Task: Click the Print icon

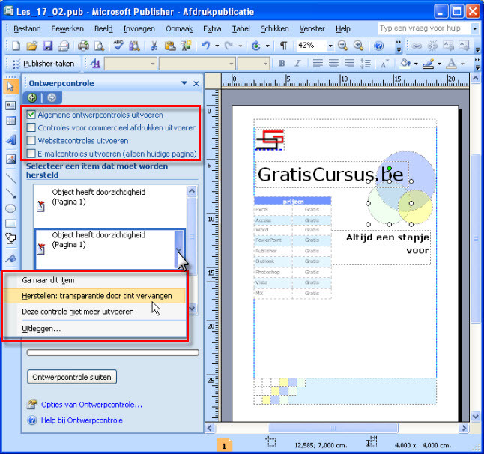Action: [x=63, y=46]
